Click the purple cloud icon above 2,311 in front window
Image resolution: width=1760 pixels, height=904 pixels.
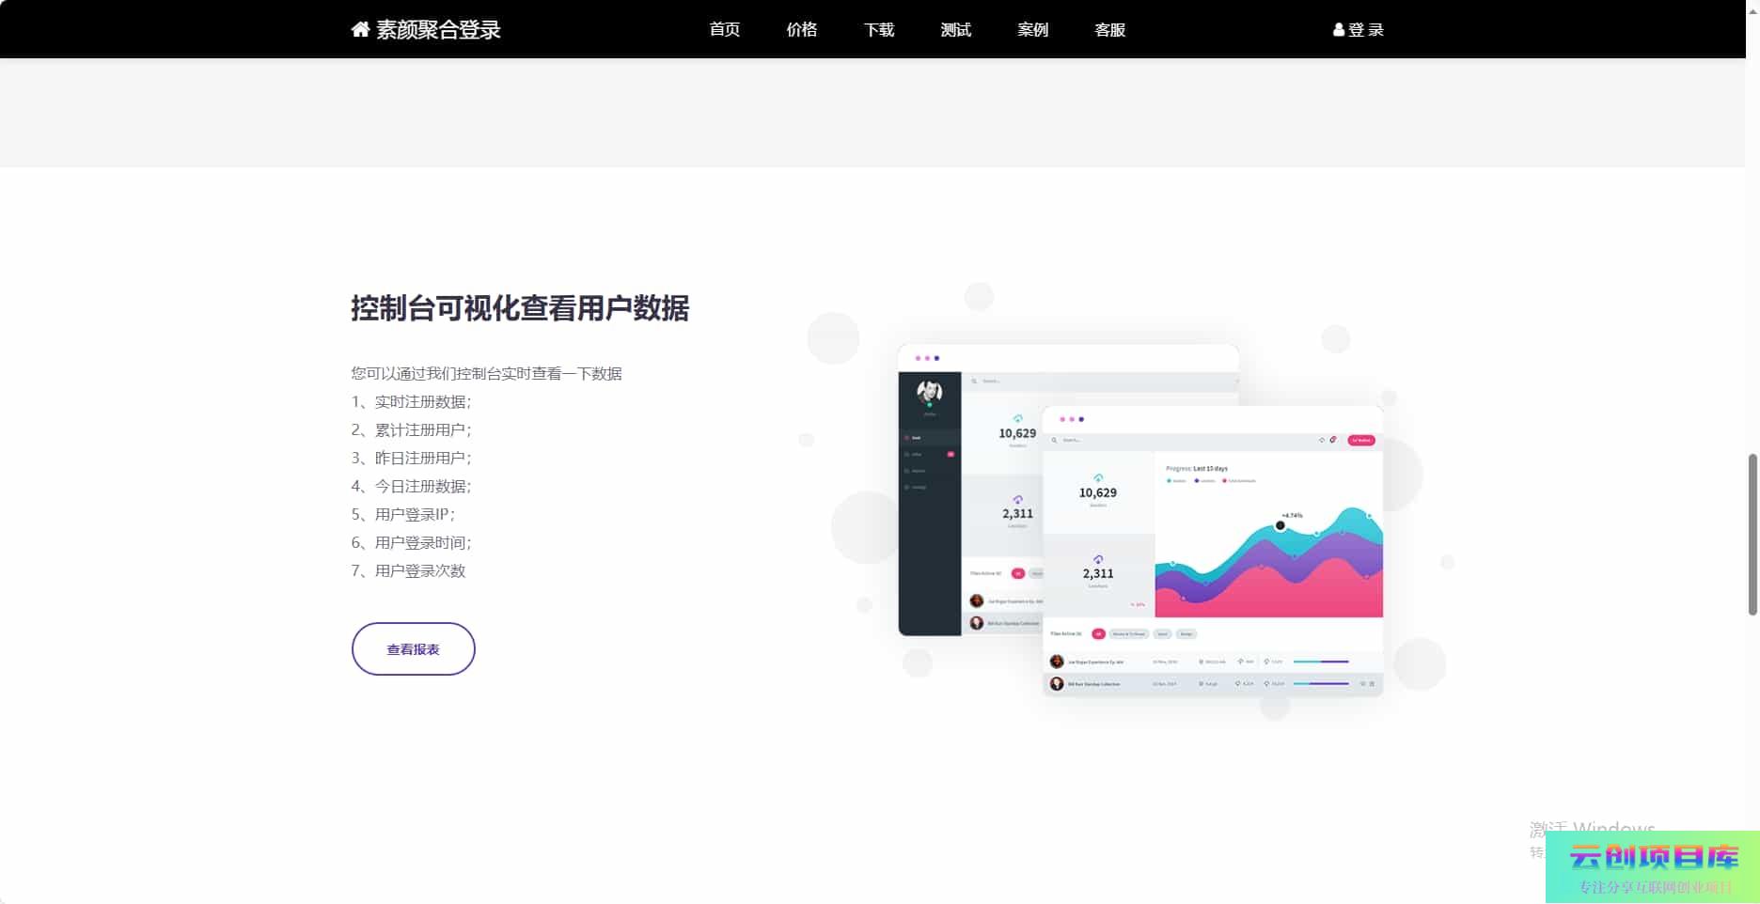click(1097, 559)
